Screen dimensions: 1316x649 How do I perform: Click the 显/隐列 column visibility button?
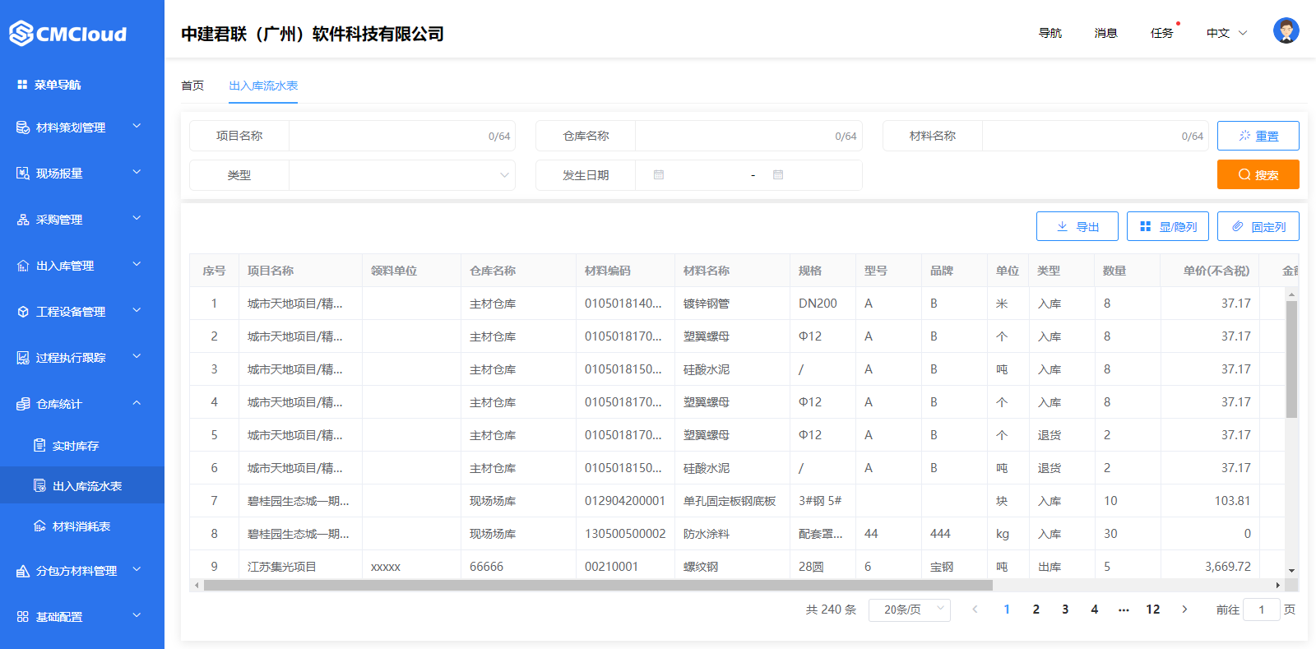(1167, 226)
